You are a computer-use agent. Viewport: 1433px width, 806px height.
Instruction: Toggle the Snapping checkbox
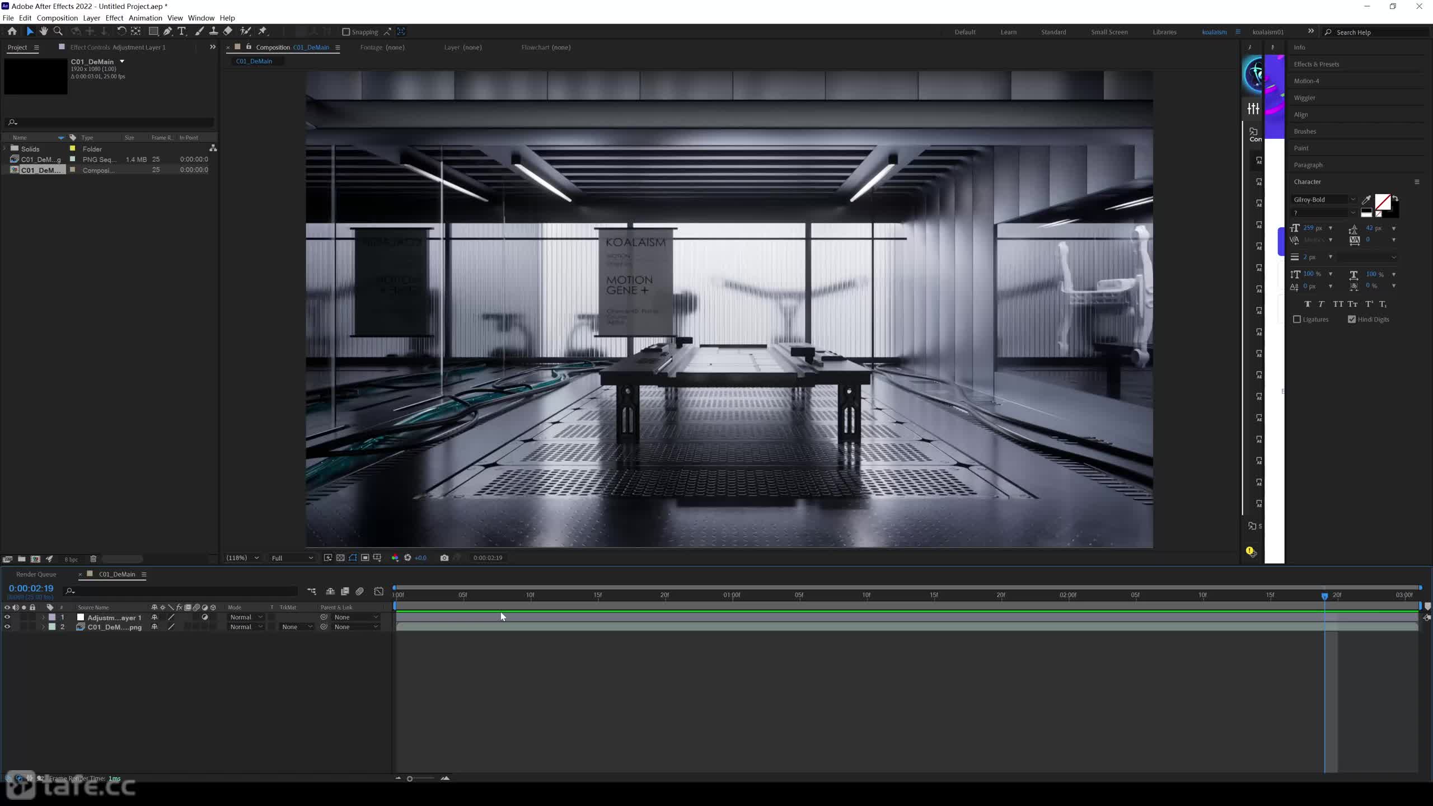coord(346,32)
